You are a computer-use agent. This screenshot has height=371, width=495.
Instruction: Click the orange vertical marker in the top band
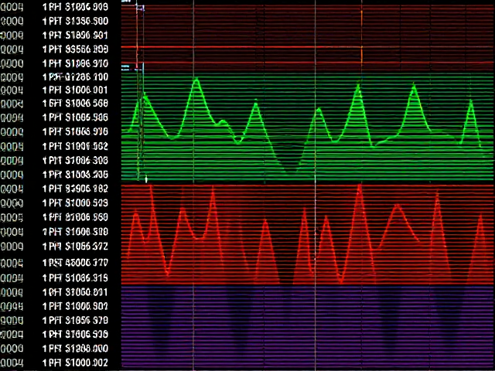click(362, 35)
